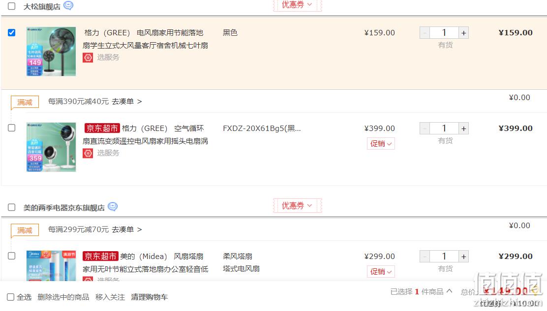This screenshot has width=547, height=311.
Task: Open GREE 空气循环扇 product title
Action: 145,134
